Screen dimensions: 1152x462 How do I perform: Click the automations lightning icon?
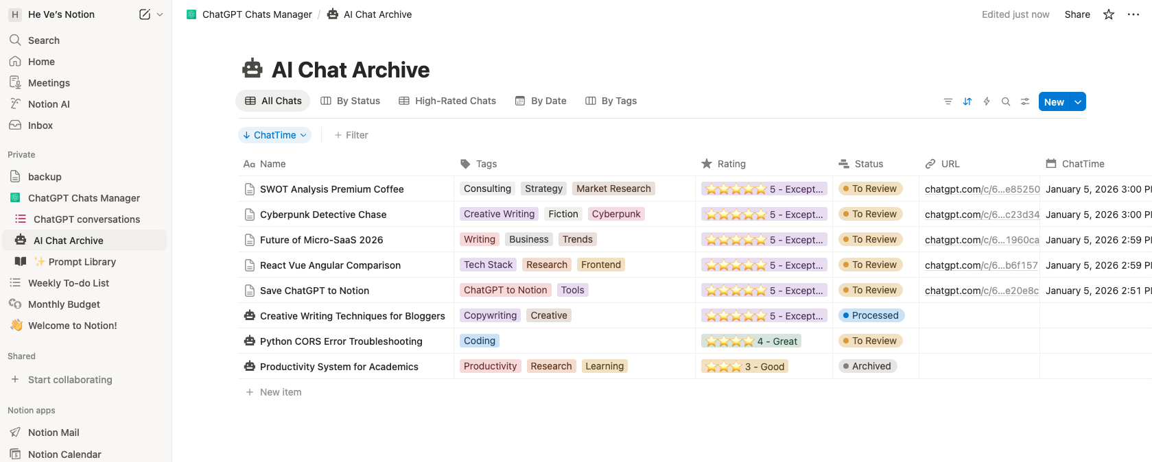(987, 101)
